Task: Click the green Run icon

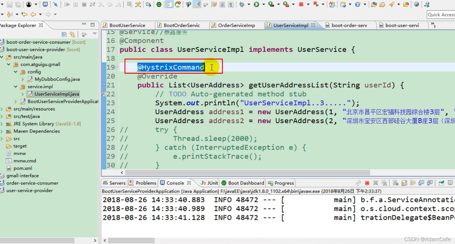Action: point(256,4)
